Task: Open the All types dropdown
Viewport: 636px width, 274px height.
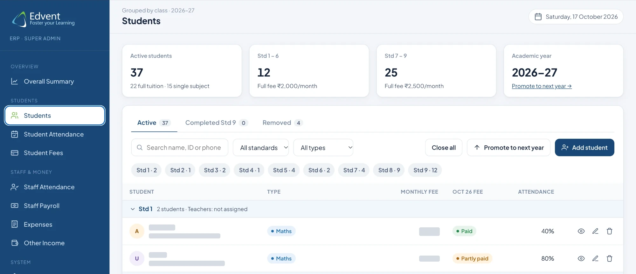Action: (323, 148)
